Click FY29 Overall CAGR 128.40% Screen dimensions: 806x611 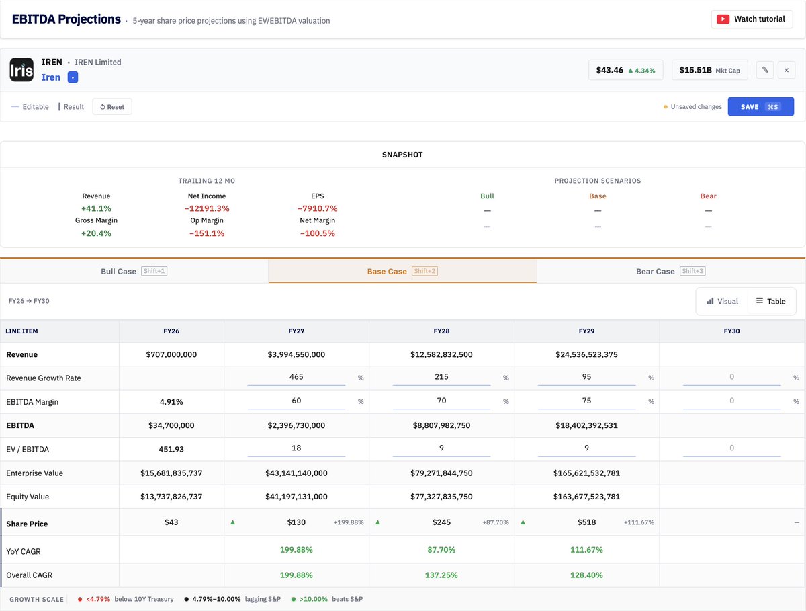coord(587,575)
